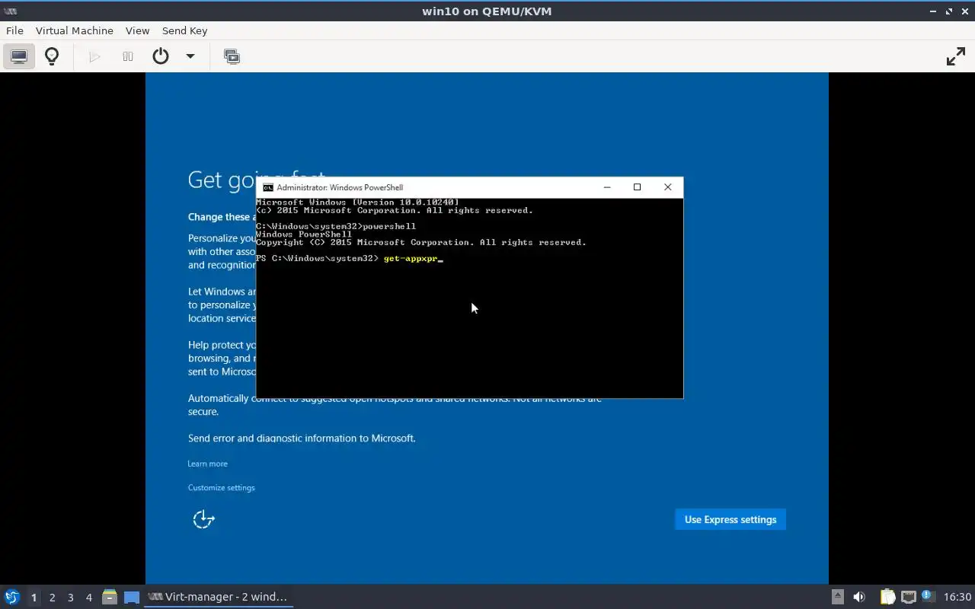Open the Learn more link

coord(208,464)
